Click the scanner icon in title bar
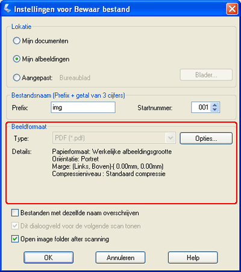241x272 pixels. pos(7,8)
